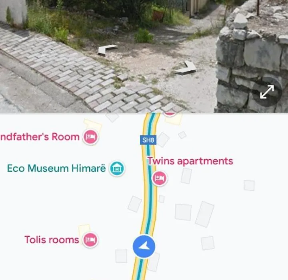The height and width of the screenshot is (280, 288).
Task: Click the large gray building east of the road
Action: pos(205,214)
